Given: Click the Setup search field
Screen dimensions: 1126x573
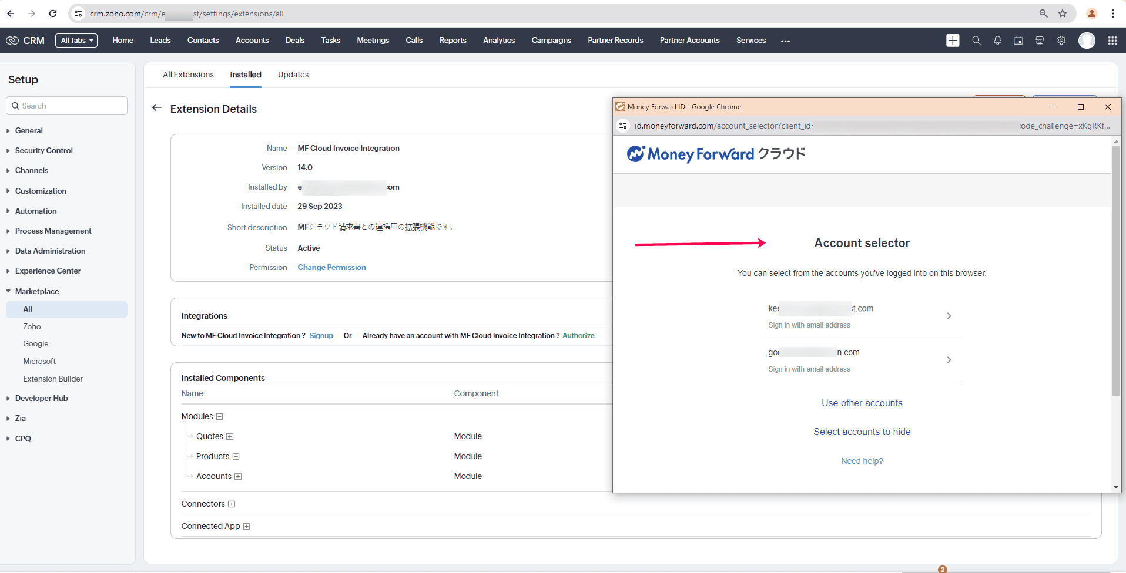Looking at the screenshot, I should pyautogui.click(x=67, y=106).
